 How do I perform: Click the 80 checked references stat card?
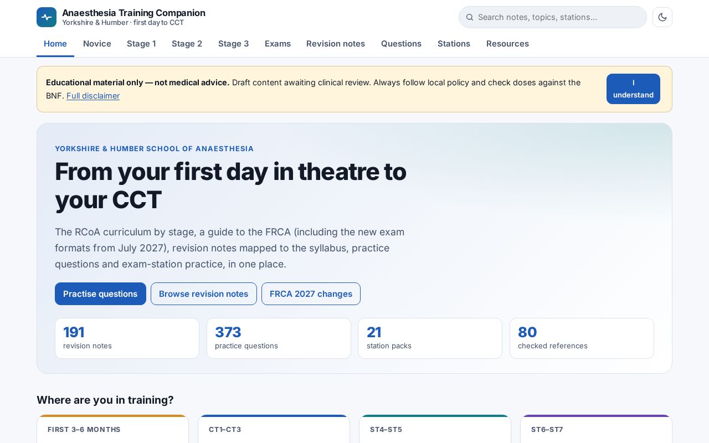[x=582, y=338]
